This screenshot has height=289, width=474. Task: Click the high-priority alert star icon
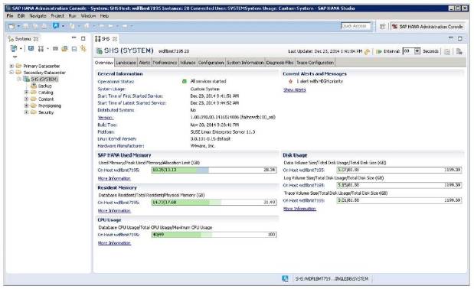coord(290,82)
